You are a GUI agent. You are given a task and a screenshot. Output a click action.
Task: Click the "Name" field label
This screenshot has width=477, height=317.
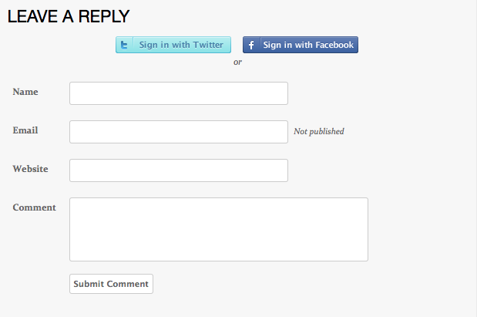pyautogui.click(x=25, y=92)
